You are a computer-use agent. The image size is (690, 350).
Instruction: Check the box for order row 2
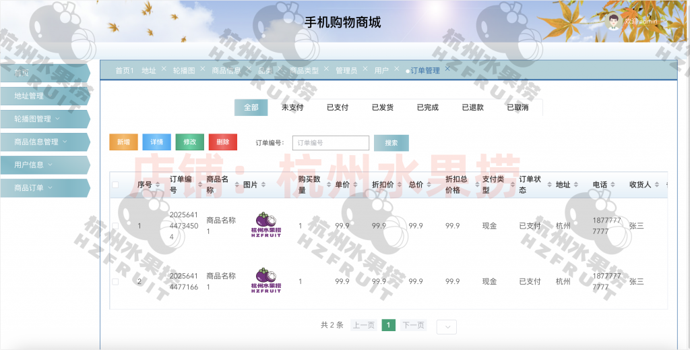pyautogui.click(x=115, y=281)
